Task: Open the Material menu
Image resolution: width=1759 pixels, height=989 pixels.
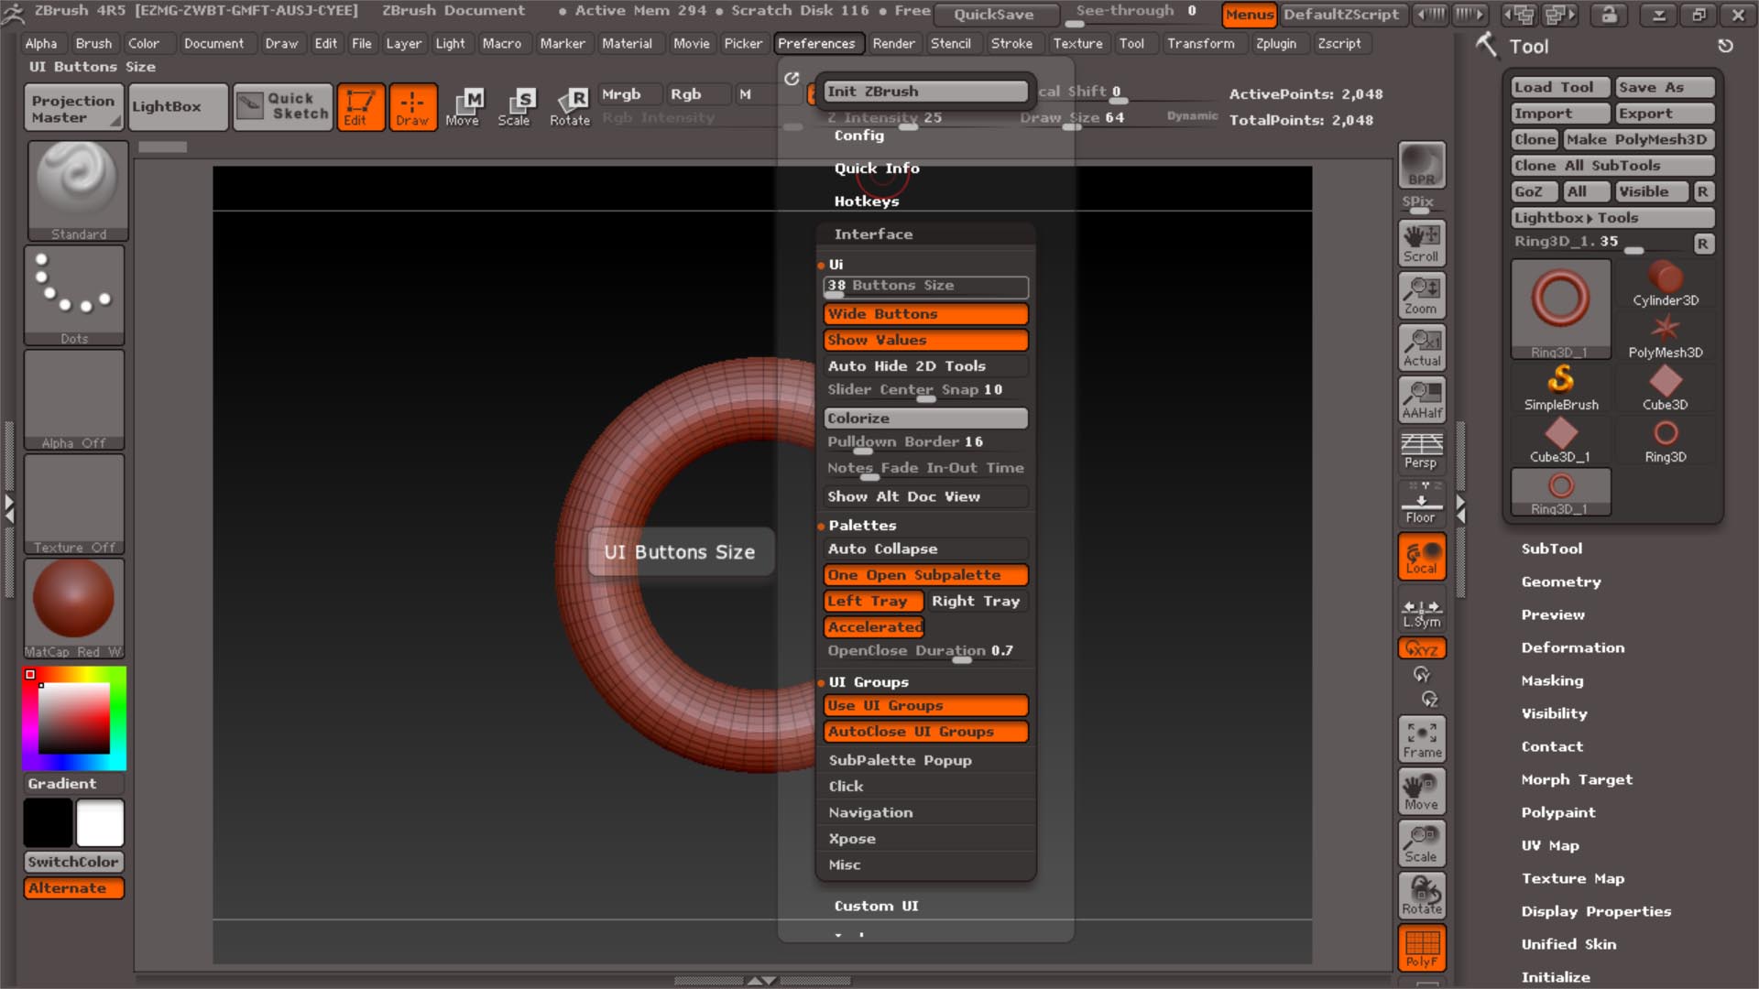Action: tap(627, 43)
